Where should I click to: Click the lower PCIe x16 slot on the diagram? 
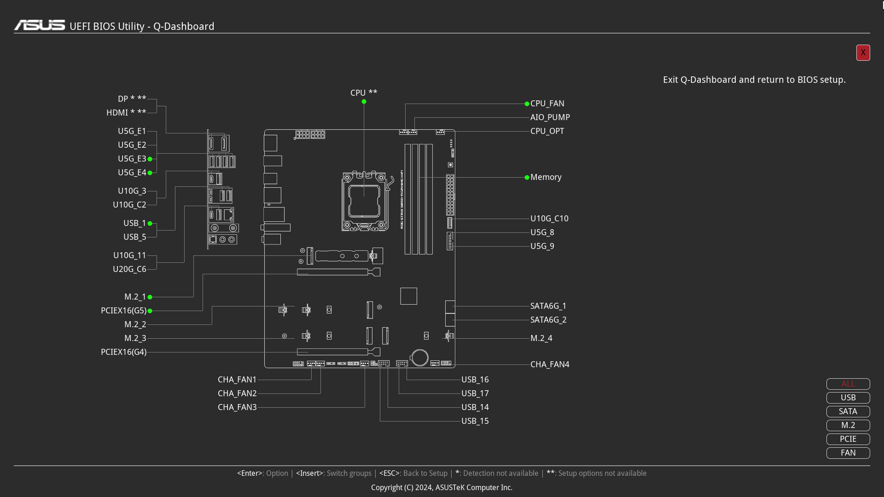coord(338,352)
